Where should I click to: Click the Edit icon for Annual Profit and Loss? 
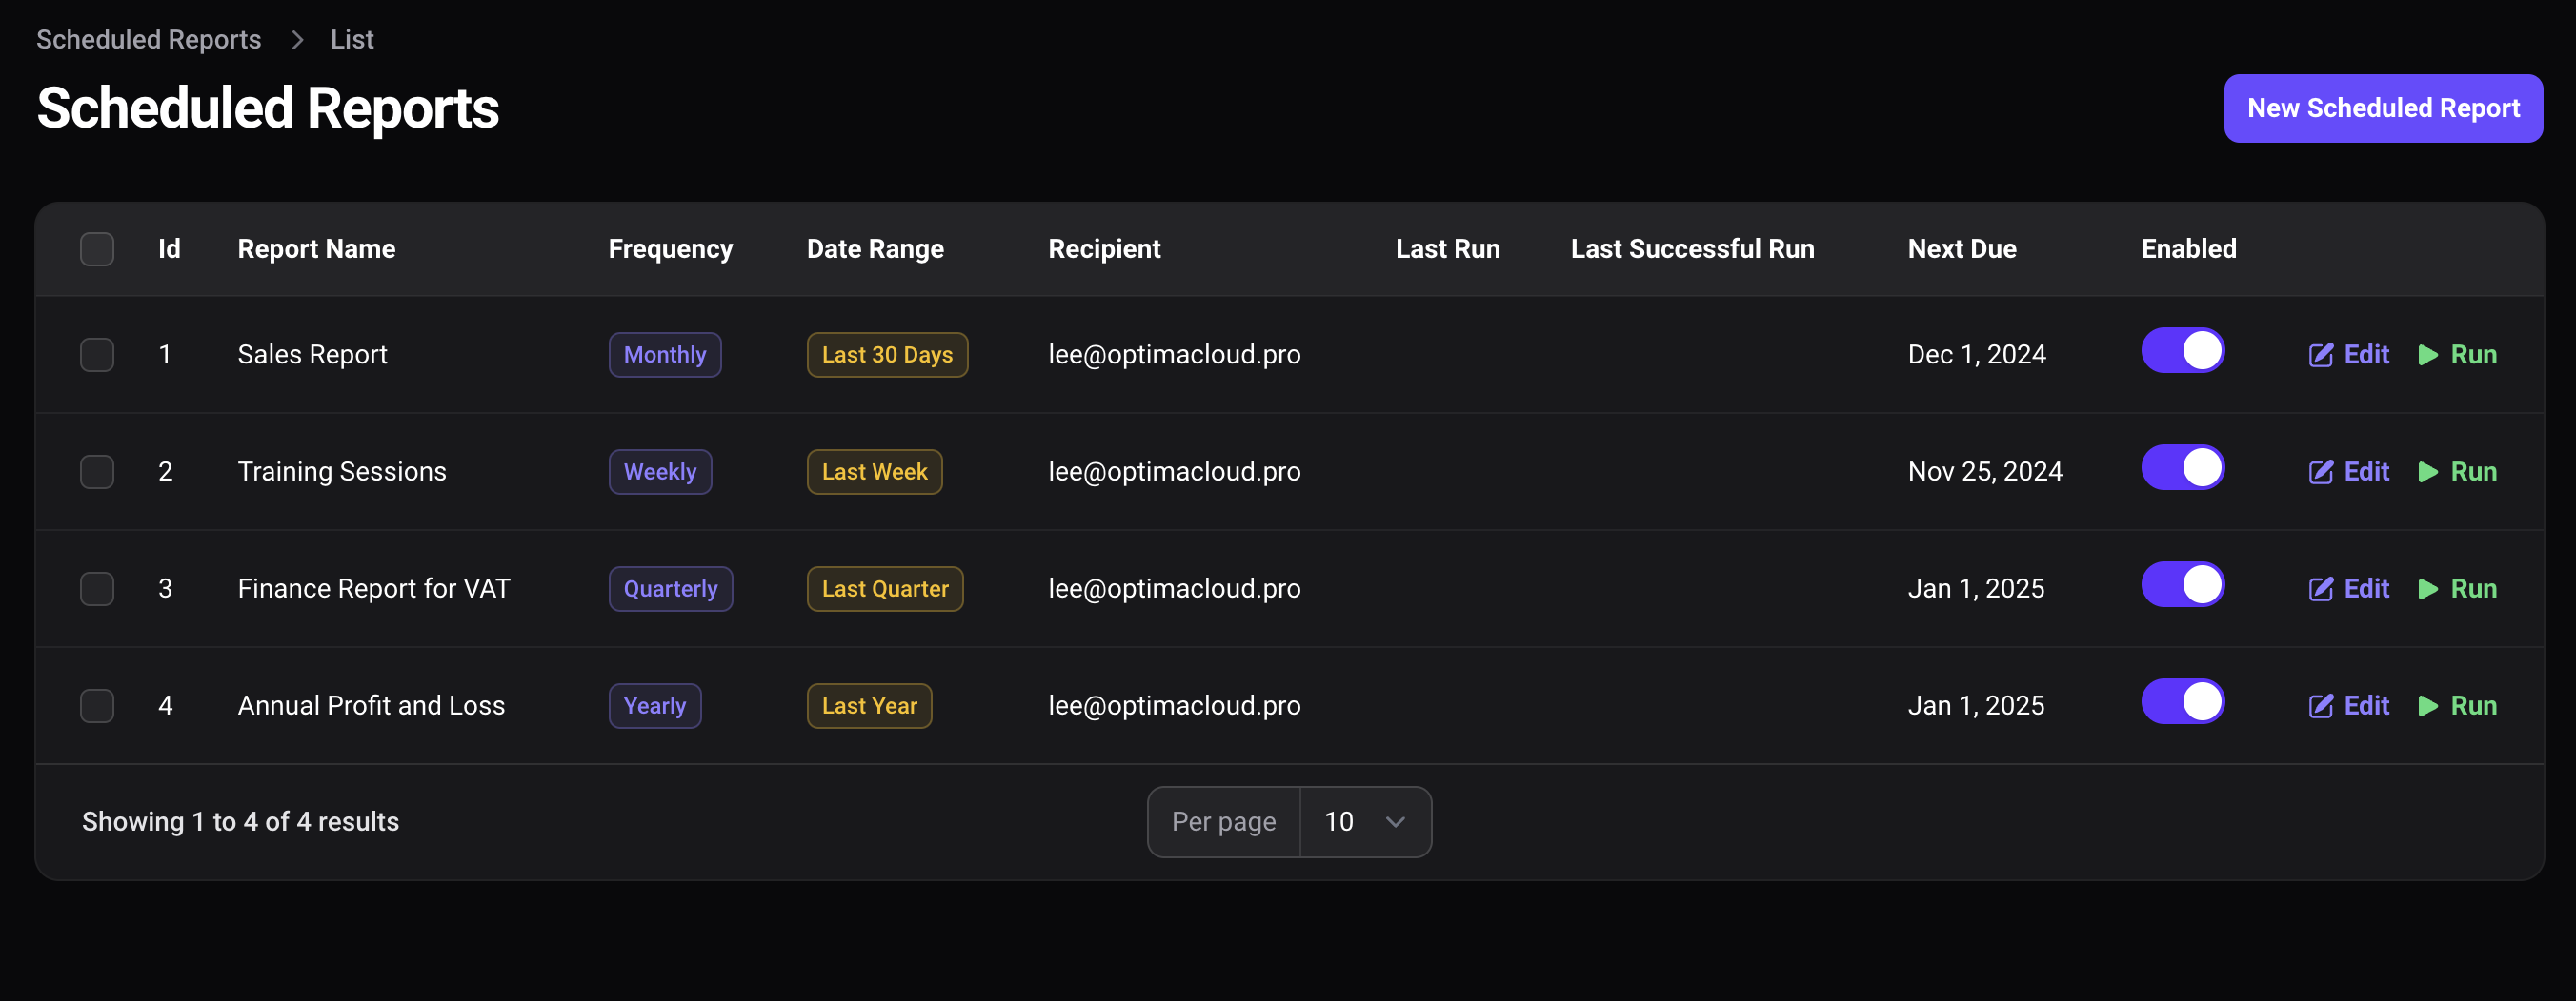tap(2322, 705)
